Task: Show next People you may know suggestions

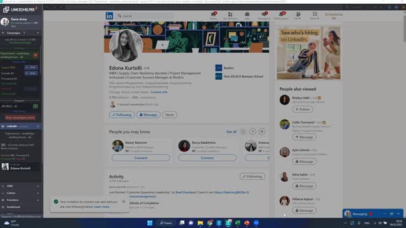Action: (252, 132)
